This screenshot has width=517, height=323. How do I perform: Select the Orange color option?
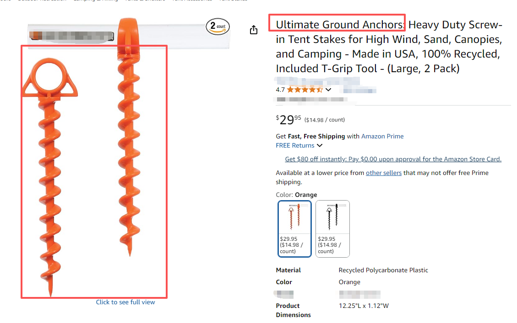294,228
